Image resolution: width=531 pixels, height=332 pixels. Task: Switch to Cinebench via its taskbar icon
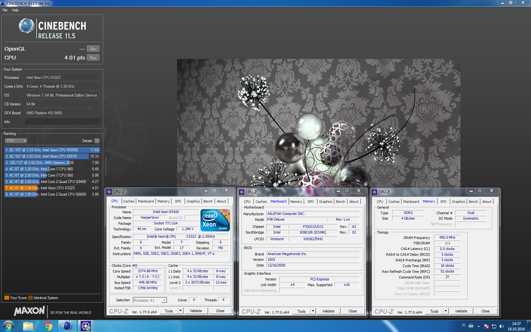pyautogui.click(x=67, y=326)
